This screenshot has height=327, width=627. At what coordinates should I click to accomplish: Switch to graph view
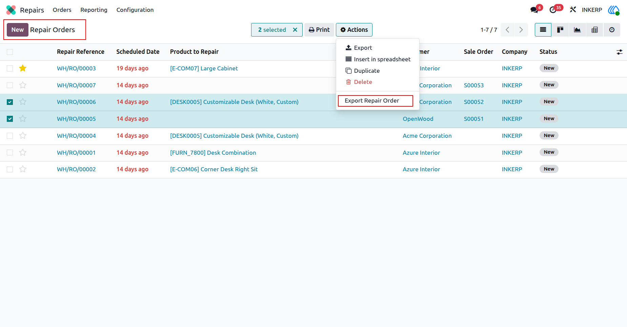[x=577, y=30]
